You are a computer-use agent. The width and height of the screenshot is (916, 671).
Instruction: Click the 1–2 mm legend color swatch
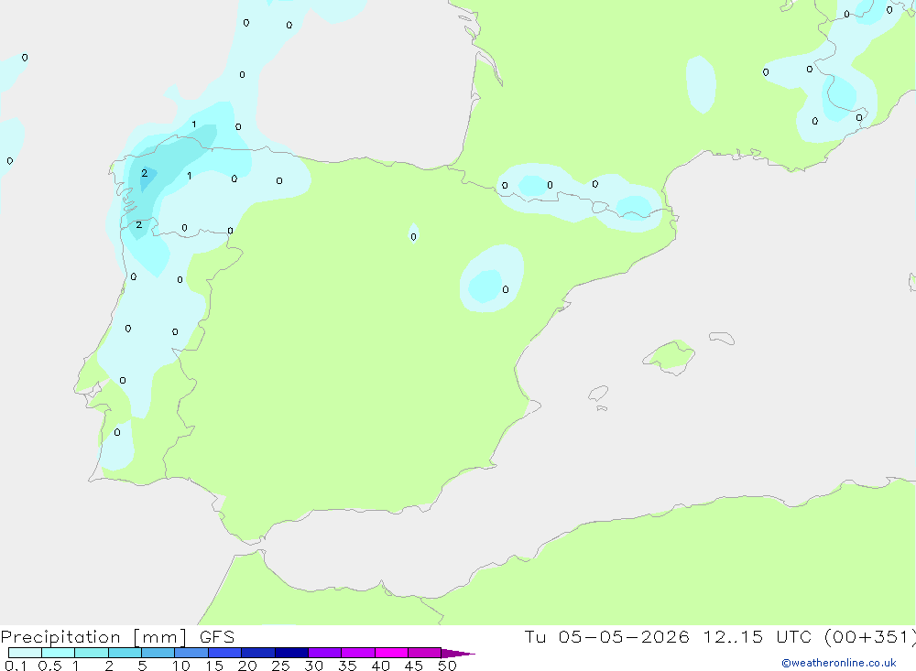(92, 653)
